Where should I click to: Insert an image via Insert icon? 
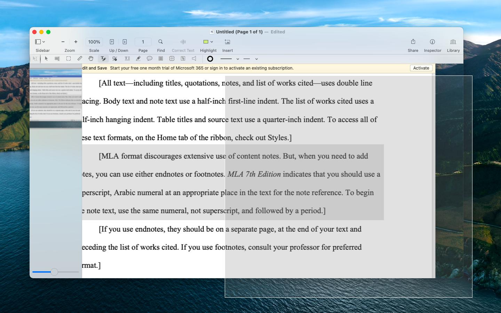point(227,42)
